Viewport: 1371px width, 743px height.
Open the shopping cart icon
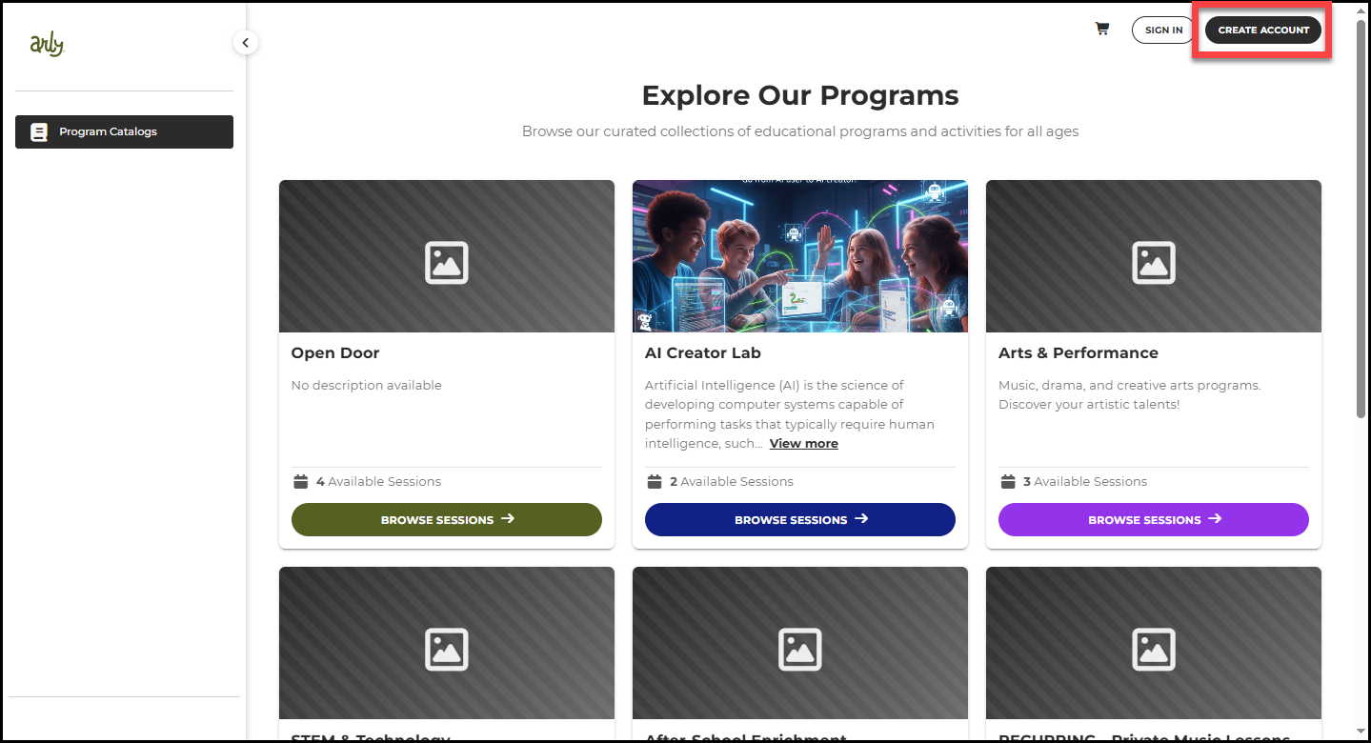click(1102, 30)
